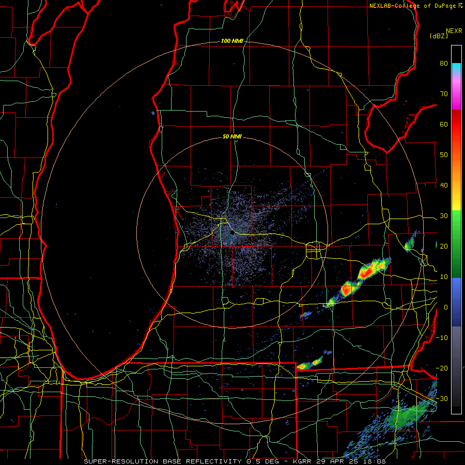Click the 80 value on the dBZ scale

point(444,63)
